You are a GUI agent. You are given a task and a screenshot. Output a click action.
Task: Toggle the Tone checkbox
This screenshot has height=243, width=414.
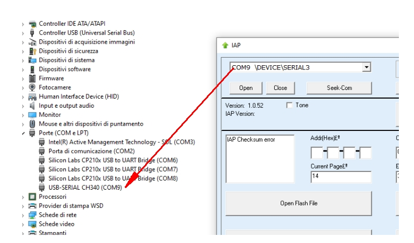point(289,105)
